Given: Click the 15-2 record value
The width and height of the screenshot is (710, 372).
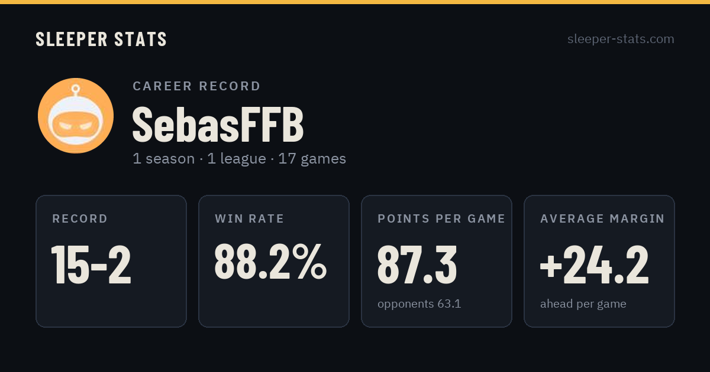Looking at the screenshot, I should pos(91,265).
